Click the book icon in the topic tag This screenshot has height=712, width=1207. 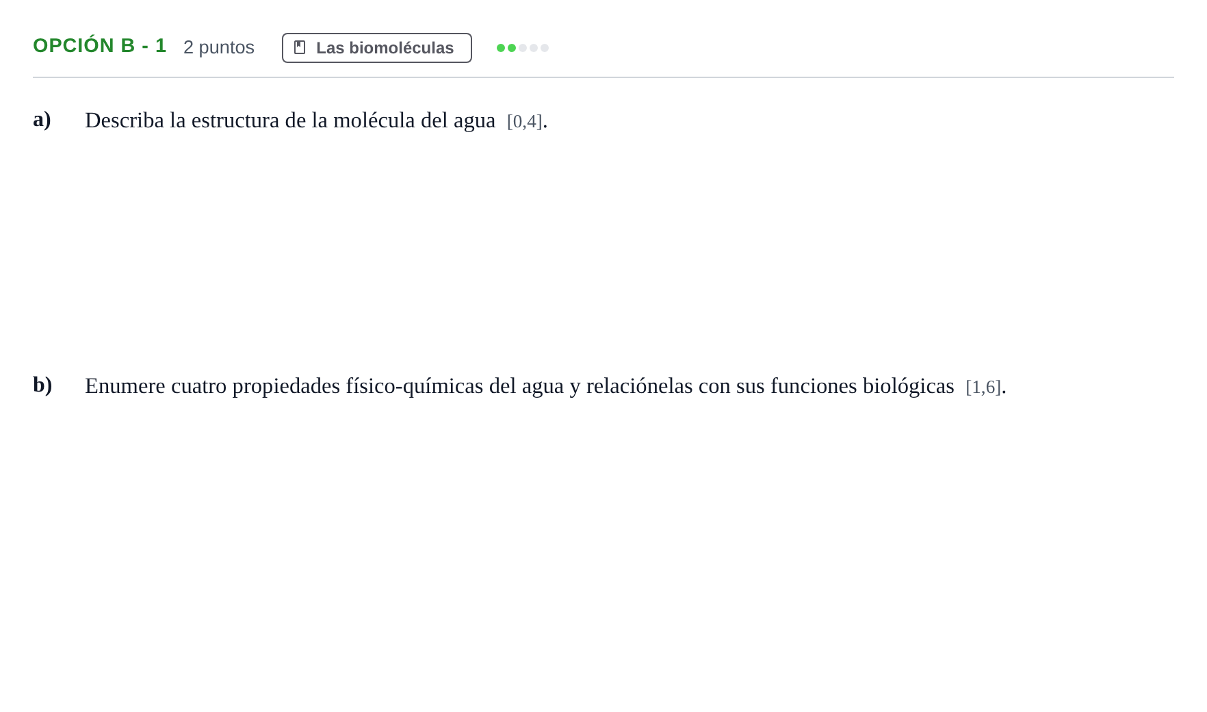click(300, 47)
